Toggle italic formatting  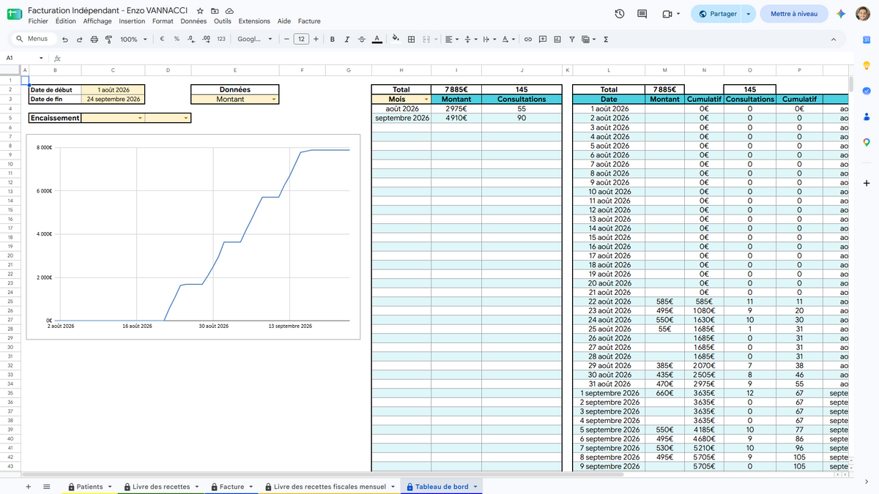click(x=347, y=40)
